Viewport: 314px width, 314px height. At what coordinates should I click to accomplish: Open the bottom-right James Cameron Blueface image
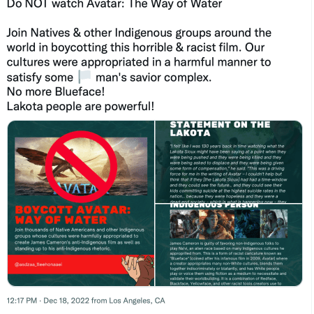click(229, 245)
